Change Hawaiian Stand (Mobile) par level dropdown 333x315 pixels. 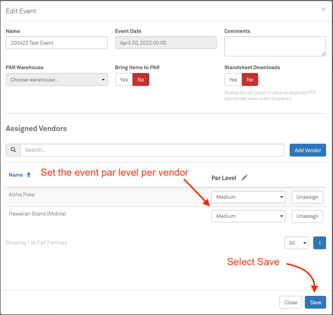click(249, 216)
